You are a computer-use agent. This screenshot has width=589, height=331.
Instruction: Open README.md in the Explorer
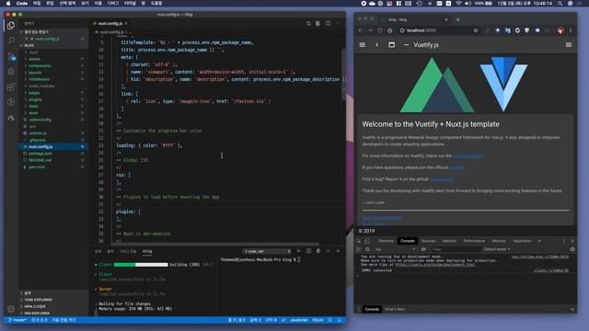tap(40, 160)
